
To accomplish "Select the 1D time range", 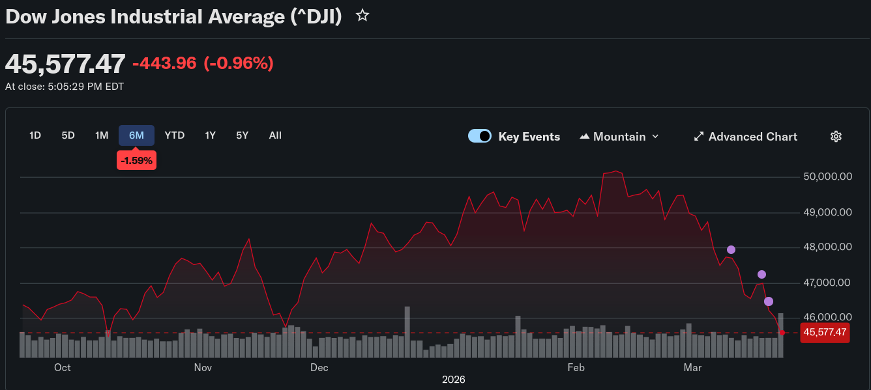I will point(35,135).
